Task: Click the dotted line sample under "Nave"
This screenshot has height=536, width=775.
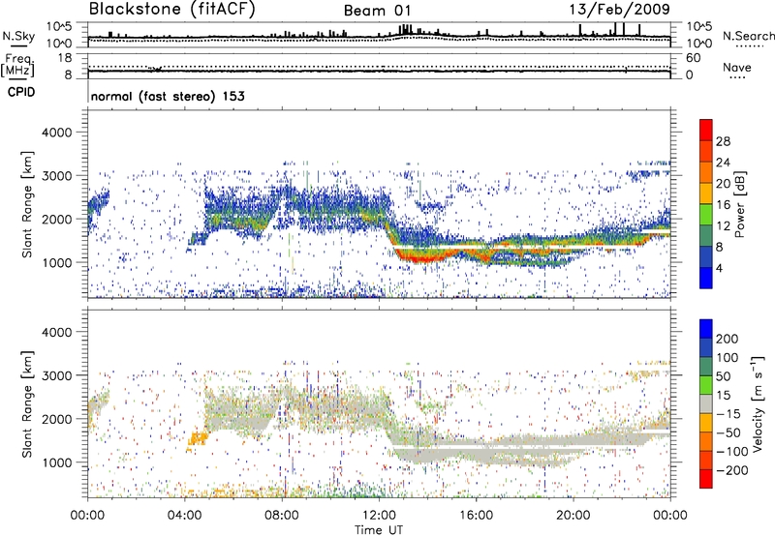Action: click(x=737, y=77)
